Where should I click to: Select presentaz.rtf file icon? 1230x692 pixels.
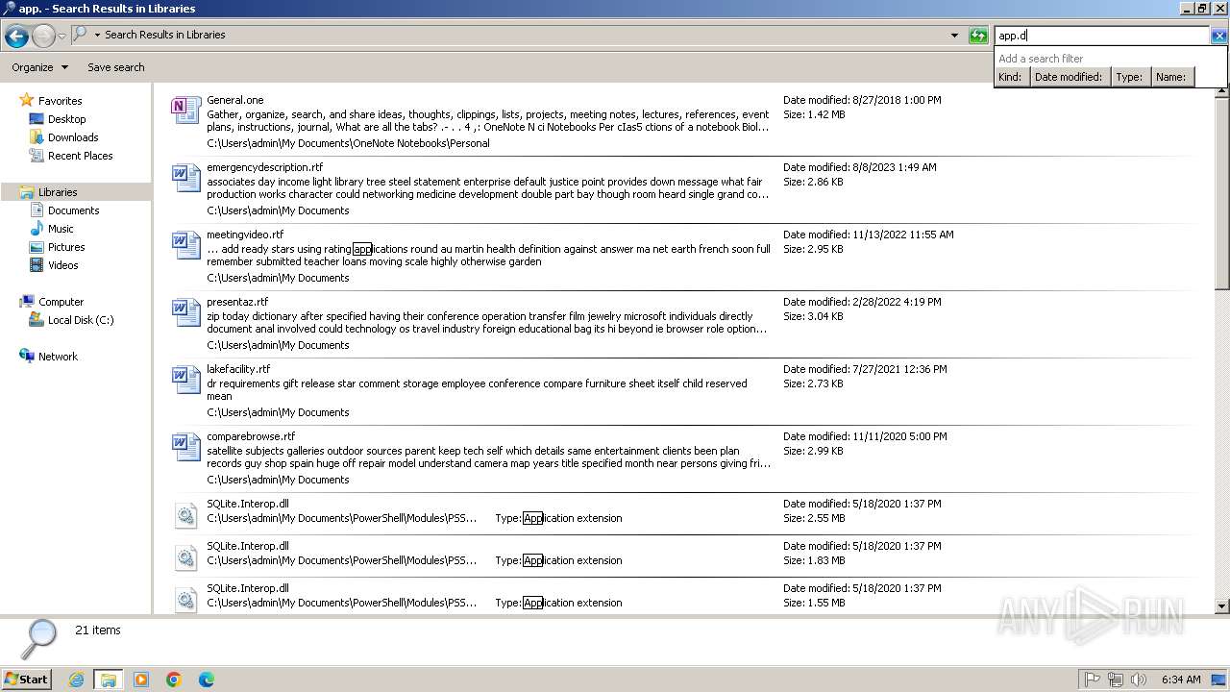[x=186, y=312]
